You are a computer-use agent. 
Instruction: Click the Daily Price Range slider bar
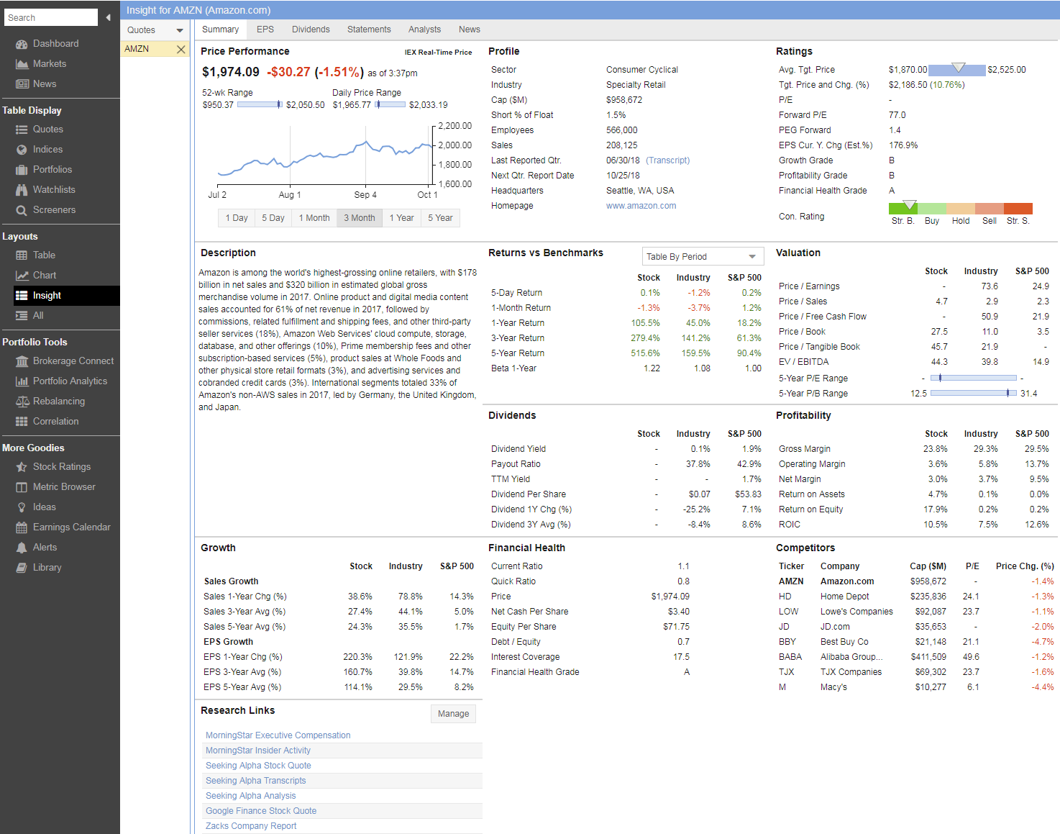(x=390, y=104)
